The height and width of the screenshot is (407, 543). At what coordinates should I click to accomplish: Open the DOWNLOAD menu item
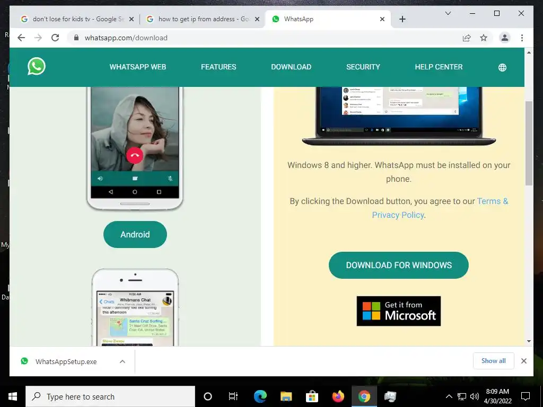[291, 67]
